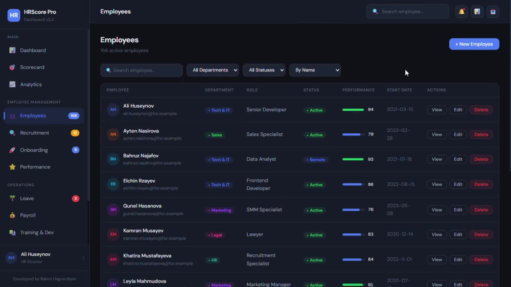Edit Gunel Hasanova's record
The image size is (511, 287).
(458, 210)
